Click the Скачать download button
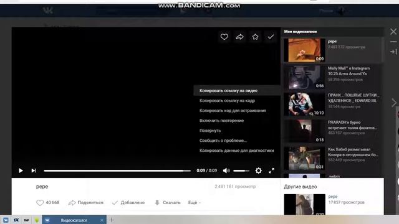This screenshot has height=224, width=399. point(168,202)
